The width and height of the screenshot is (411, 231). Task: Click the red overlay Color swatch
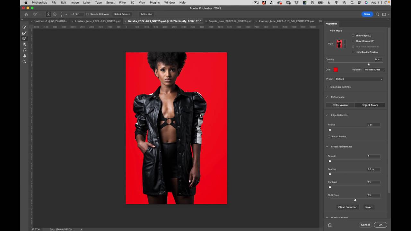coord(336,70)
